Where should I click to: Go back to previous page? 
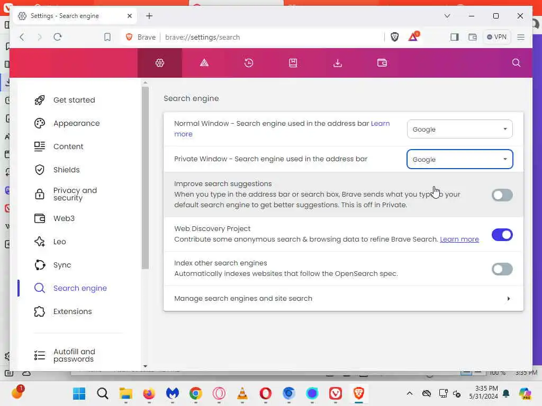22,37
